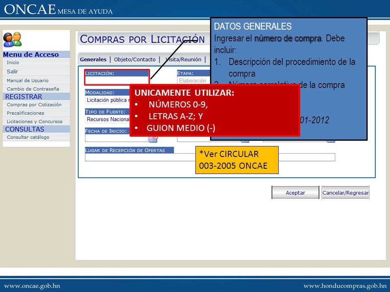Click the Lugar de Recepción de Ofertas field

[210, 157]
